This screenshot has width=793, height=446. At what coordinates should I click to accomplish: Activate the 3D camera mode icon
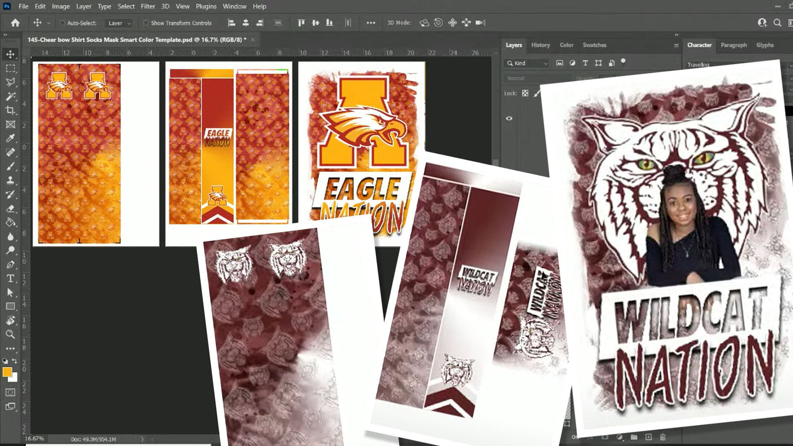click(481, 23)
